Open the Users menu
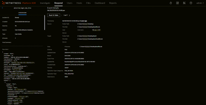 coord(69,3)
